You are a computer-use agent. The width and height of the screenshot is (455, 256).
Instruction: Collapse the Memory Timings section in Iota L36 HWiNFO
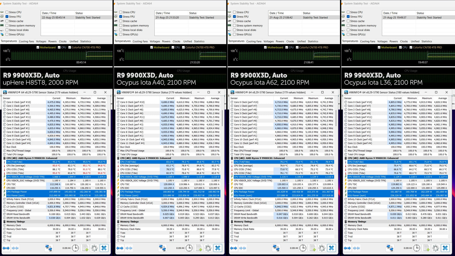tap(346, 222)
